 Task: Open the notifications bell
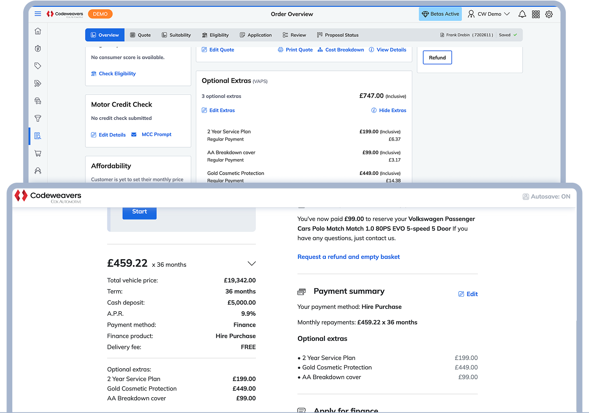[522, 14]
